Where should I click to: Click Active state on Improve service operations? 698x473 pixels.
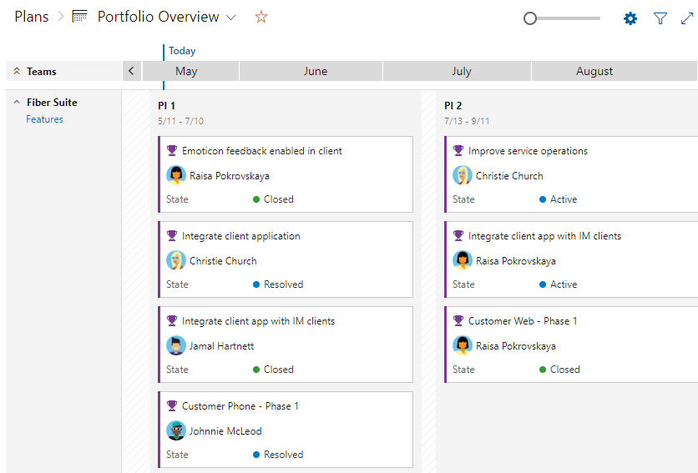[559, 199]
